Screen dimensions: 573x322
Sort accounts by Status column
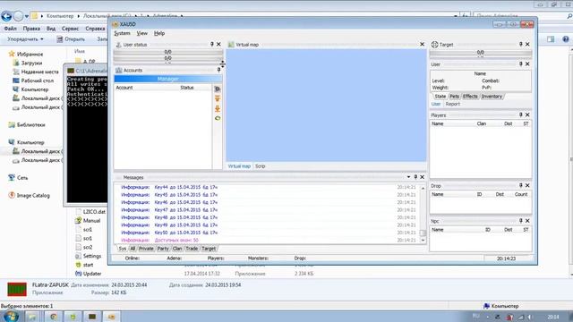coord(187,88)
